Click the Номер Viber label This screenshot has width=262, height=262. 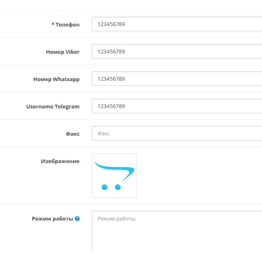(63, 52)
